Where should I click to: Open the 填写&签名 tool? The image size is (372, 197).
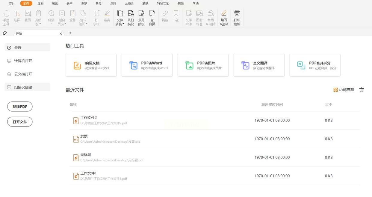tap(224, 13)
